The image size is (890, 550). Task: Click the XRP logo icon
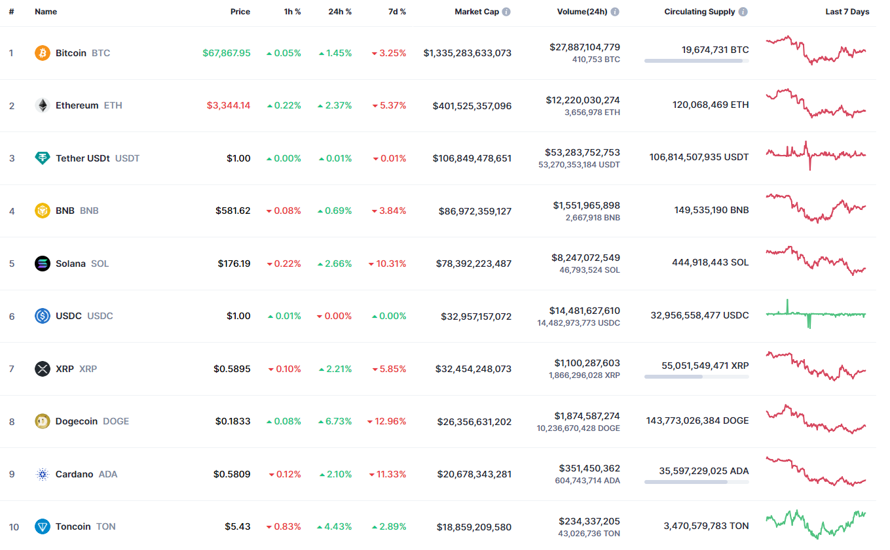[x=43, y=369]
